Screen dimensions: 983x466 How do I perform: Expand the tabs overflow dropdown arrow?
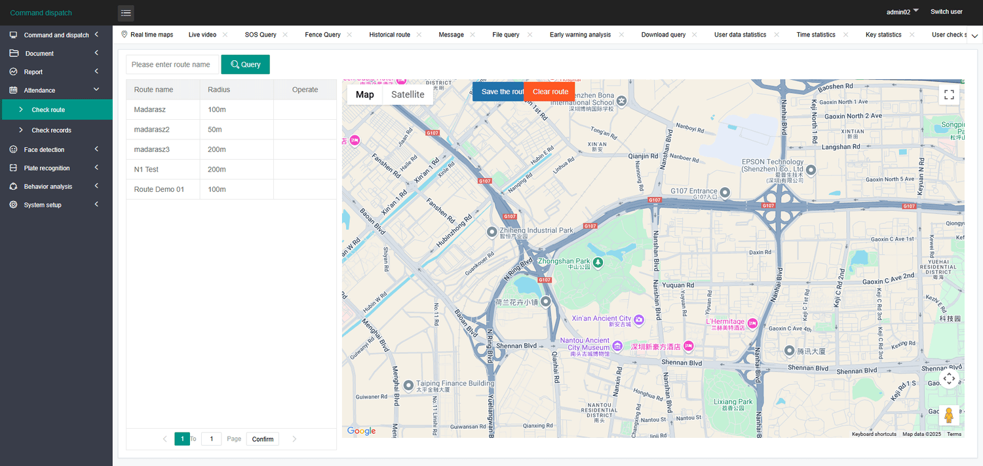(974, 36)
